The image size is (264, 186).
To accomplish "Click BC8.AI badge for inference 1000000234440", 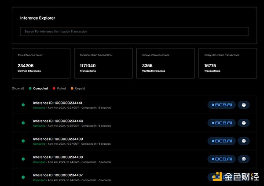I will pos(222,123).
